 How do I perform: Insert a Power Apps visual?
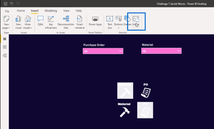[x=95, y=21]
